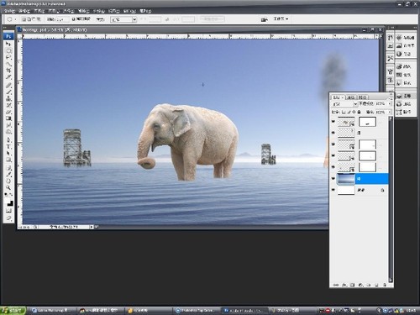Select the Lasso tool
The image size is (420, 315).
coord(8,58)
